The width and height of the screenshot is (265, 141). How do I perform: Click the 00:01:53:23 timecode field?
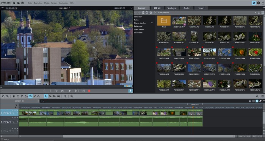tap(11, 8)
